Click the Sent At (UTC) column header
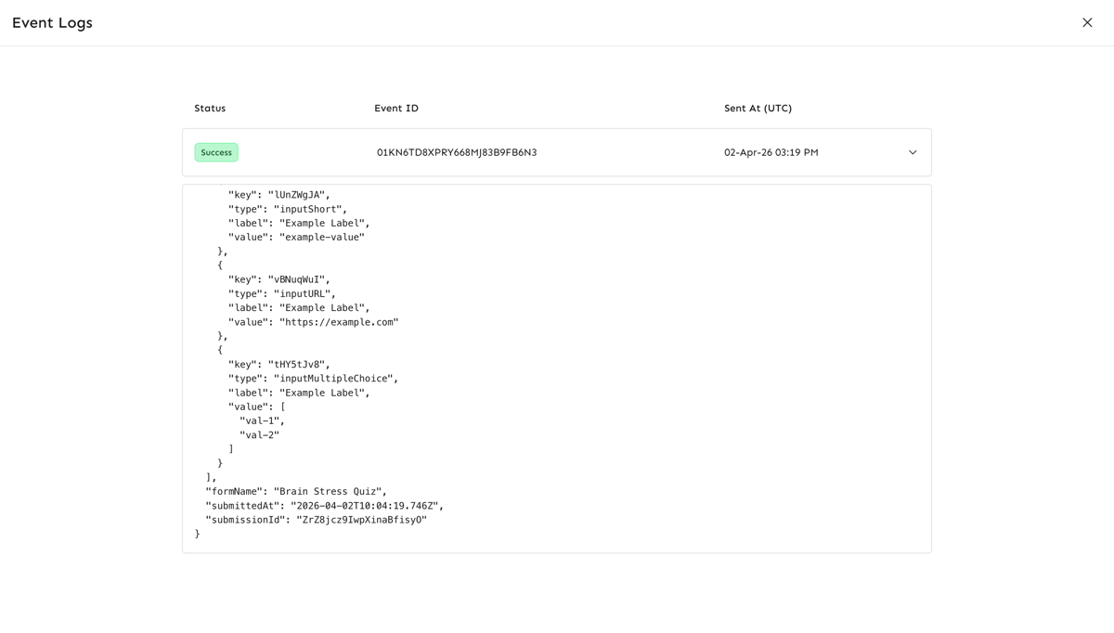 (758, 108)
